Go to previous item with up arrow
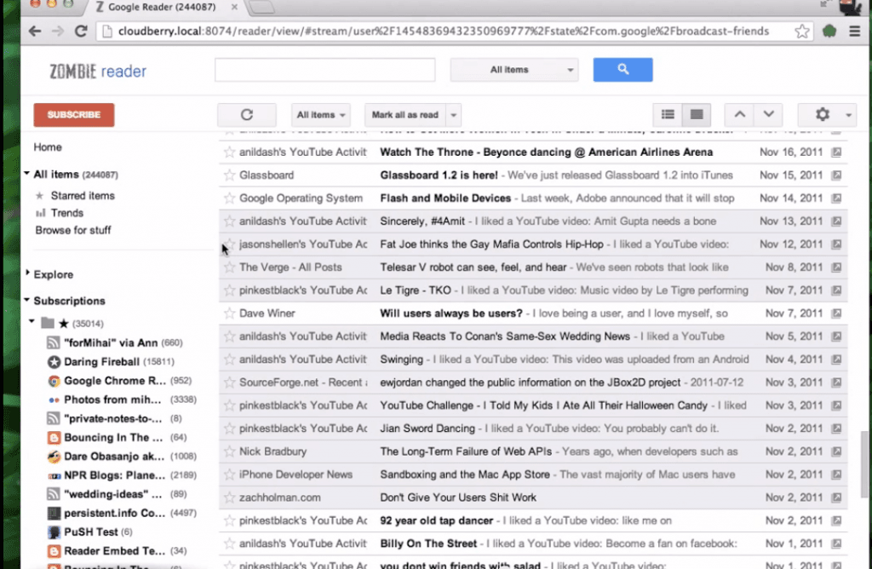The width and height of the screenshot is (872, 569). point(740,115)
